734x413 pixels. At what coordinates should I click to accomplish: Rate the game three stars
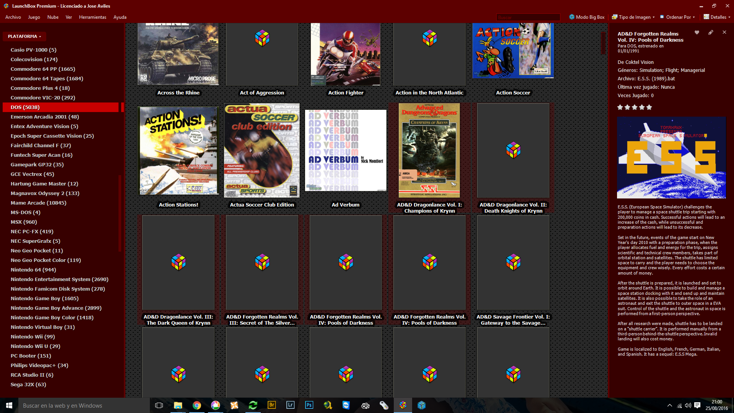click(635, 107)
